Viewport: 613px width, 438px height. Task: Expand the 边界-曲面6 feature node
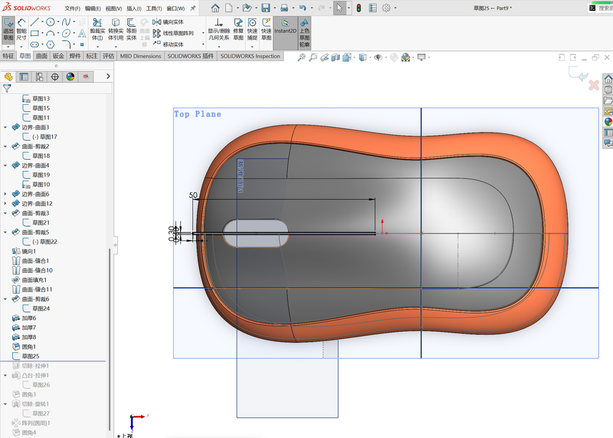pyautogui.click(x=5, y=194)
